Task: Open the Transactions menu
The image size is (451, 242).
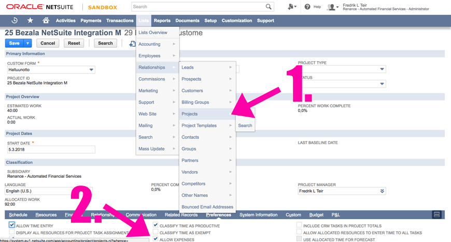Action: [x=120, y=21]
